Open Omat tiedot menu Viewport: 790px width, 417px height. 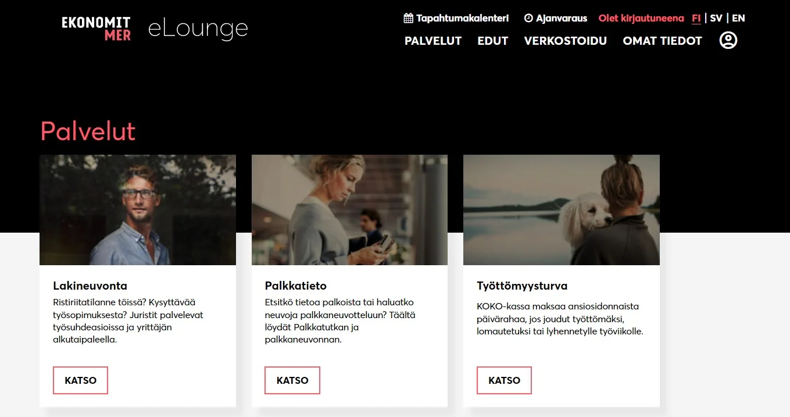tap(662, 41)
